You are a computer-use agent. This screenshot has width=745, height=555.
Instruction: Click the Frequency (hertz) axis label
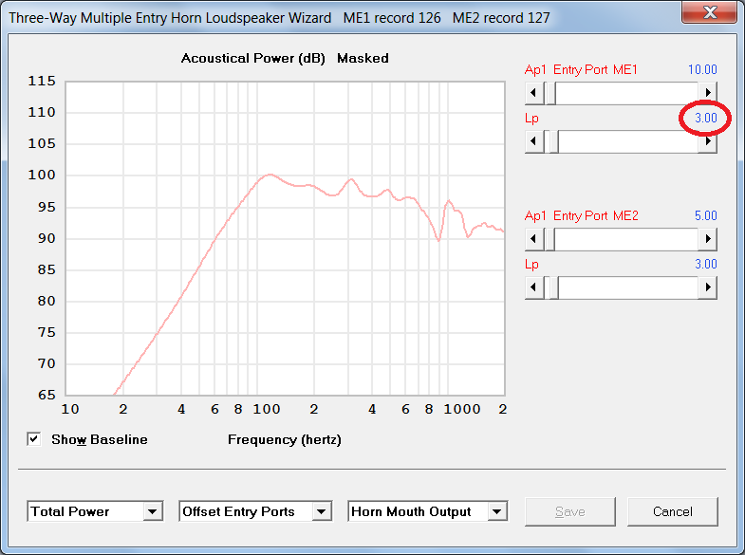(285, 439)
